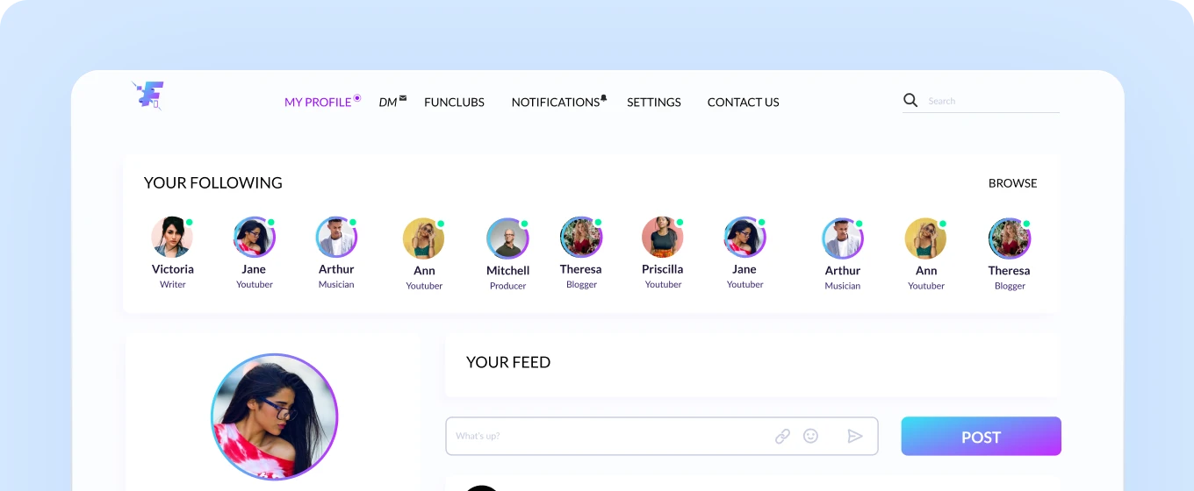Image resolution: width=1194 pixels, height=491 pixels.
Task: Open the DM messages menu item
Action: click(x=388, y=103)
